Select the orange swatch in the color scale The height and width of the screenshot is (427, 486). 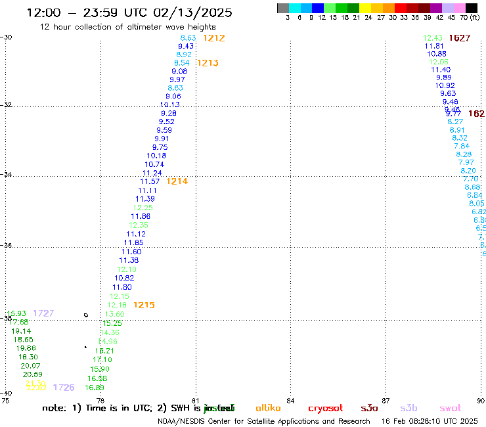coord(389,8)
